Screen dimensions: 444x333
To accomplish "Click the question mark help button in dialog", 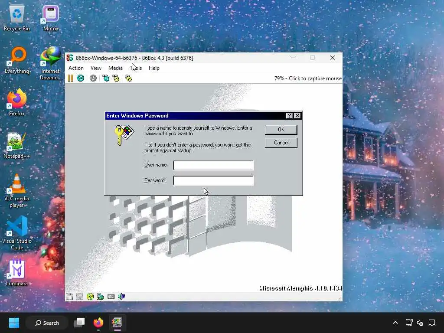I will click(289, 115).
